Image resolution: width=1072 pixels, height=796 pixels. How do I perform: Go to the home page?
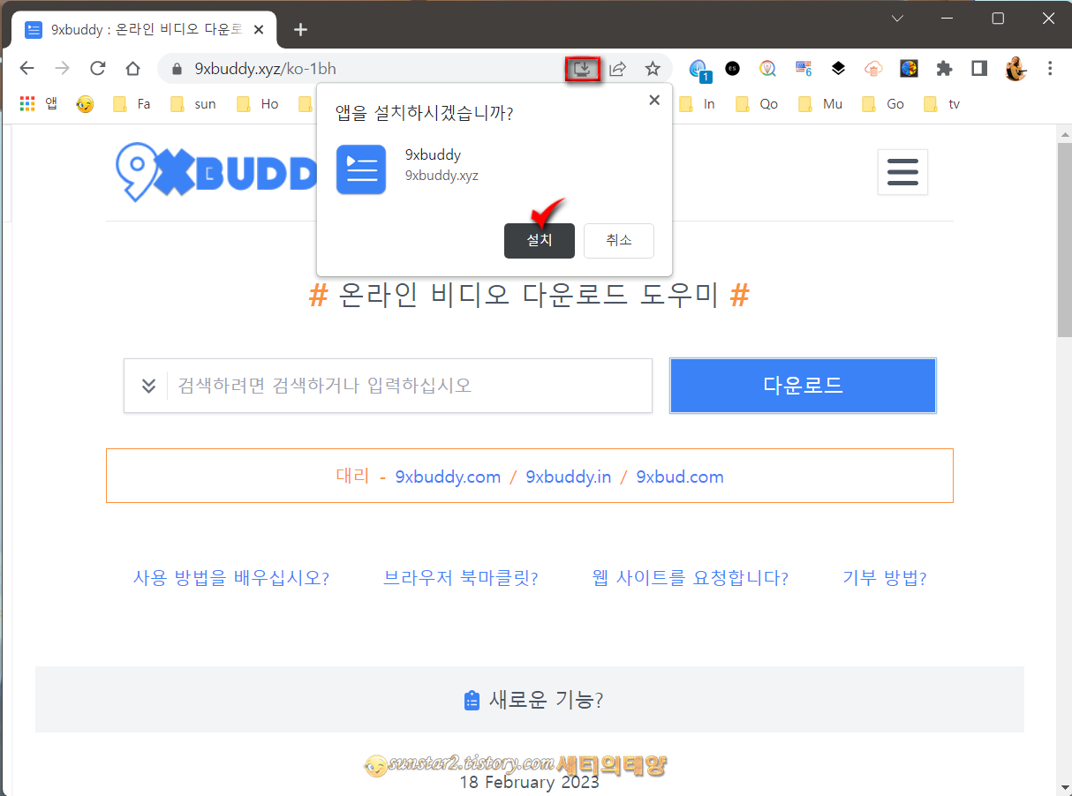(132, 68)
